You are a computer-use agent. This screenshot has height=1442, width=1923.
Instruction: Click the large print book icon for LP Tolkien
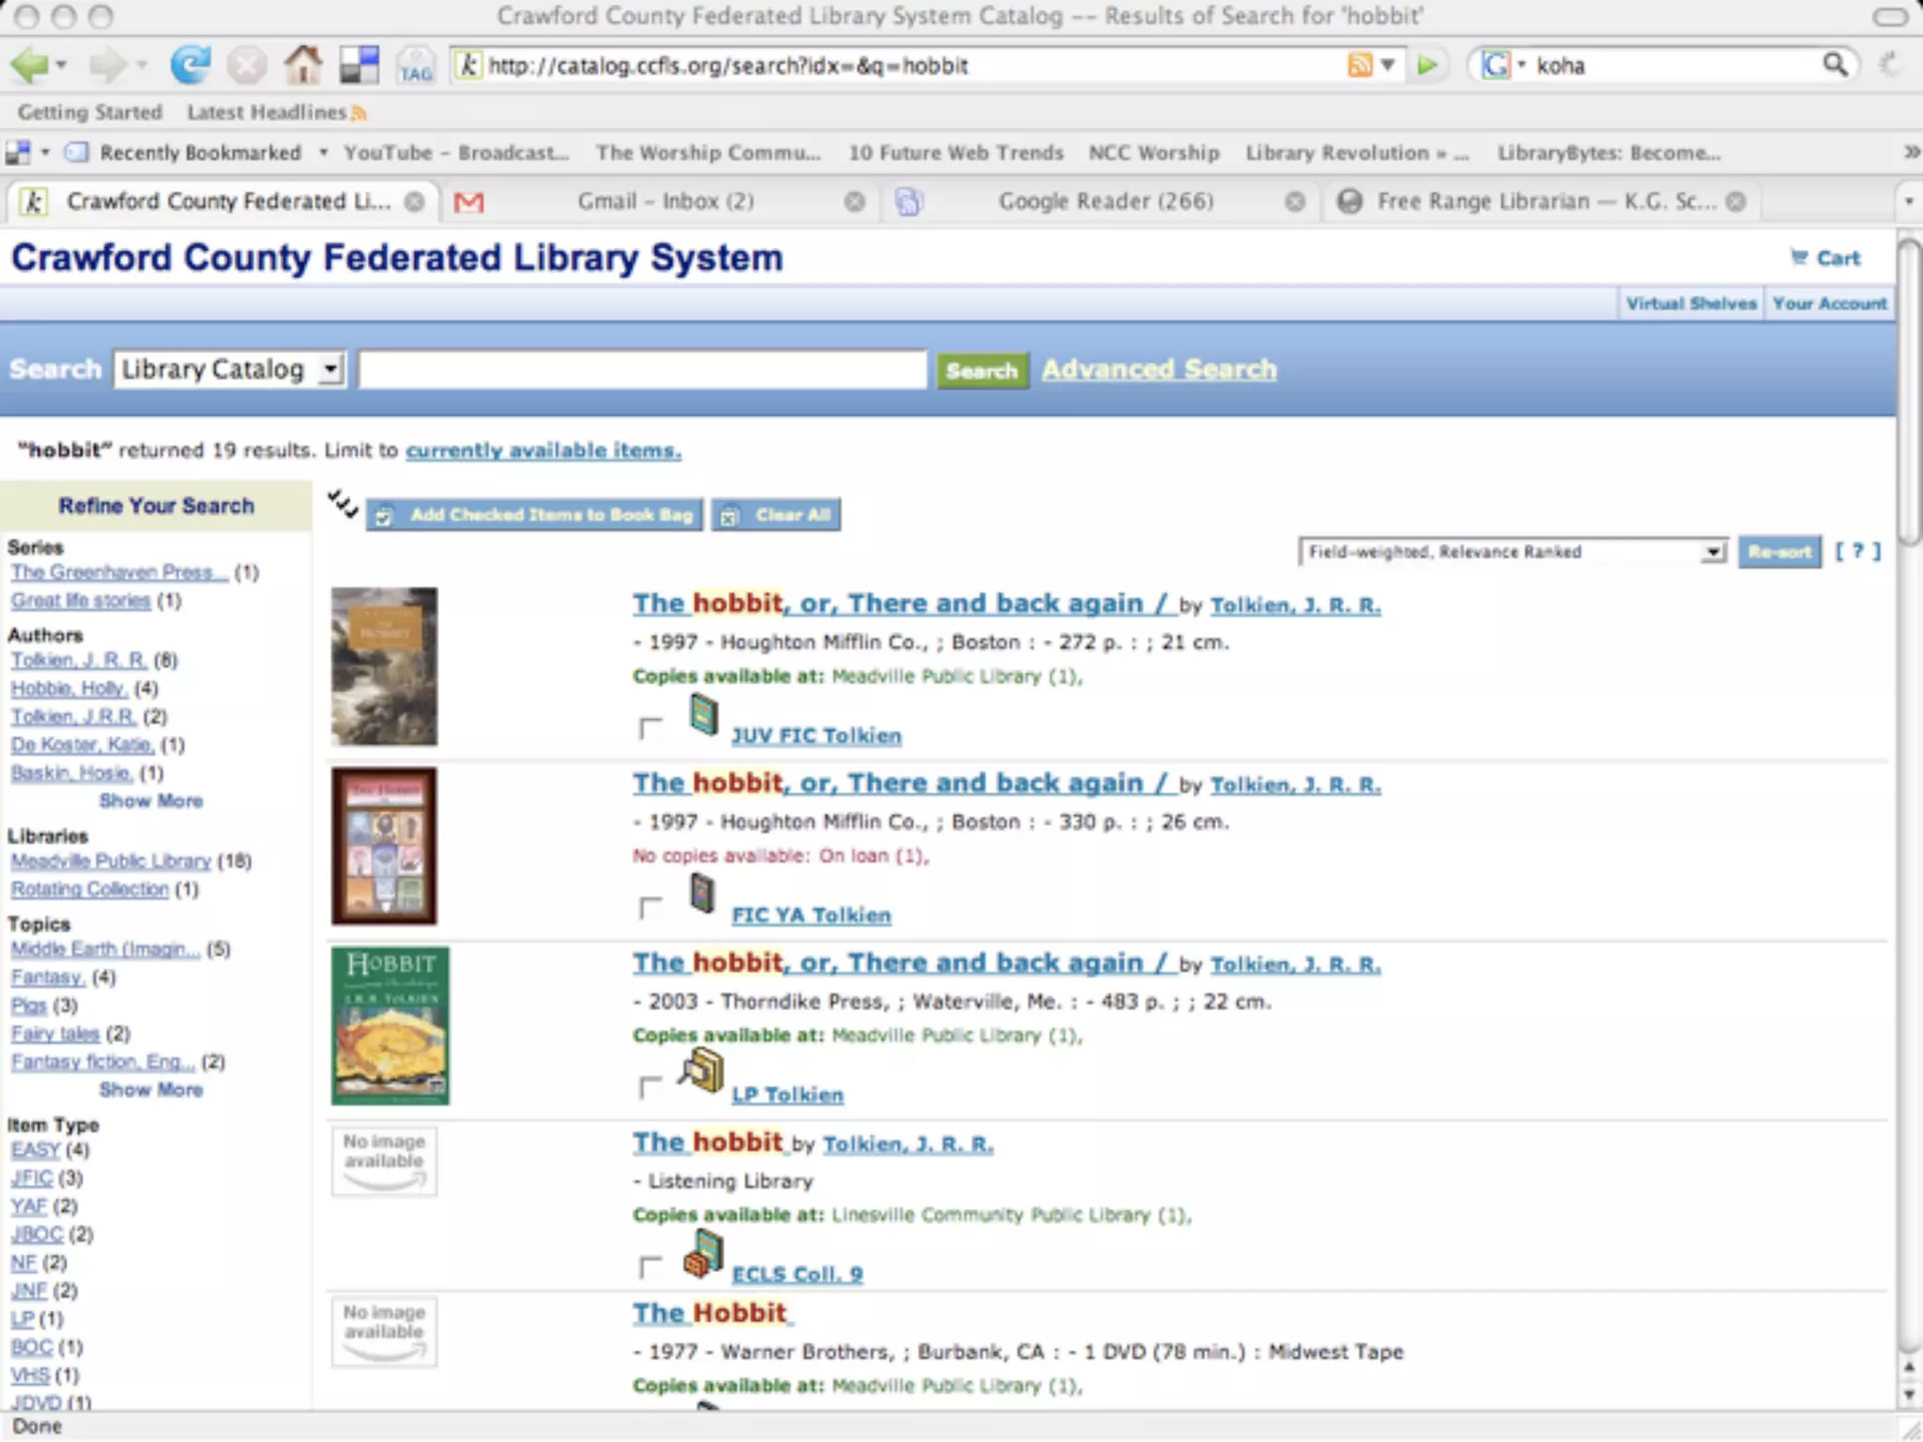pyautogui.click(x=702, y=1071)
